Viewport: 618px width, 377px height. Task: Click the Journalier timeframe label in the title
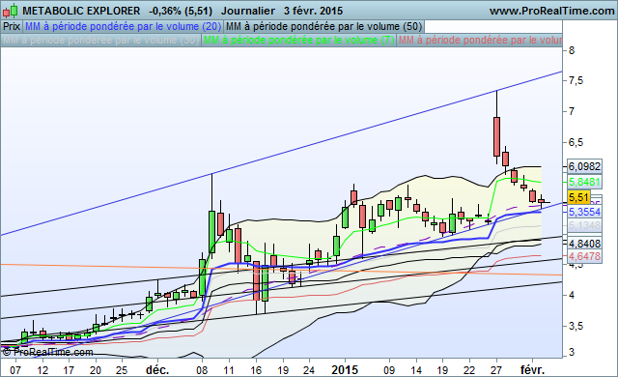[x=248, y=11]
